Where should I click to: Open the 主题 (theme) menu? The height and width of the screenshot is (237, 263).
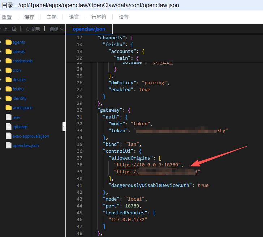(52, 17)
